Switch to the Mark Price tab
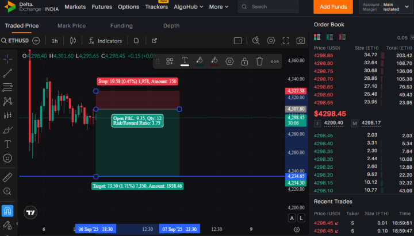Viewport: 414px width, 236px height. 71,26
